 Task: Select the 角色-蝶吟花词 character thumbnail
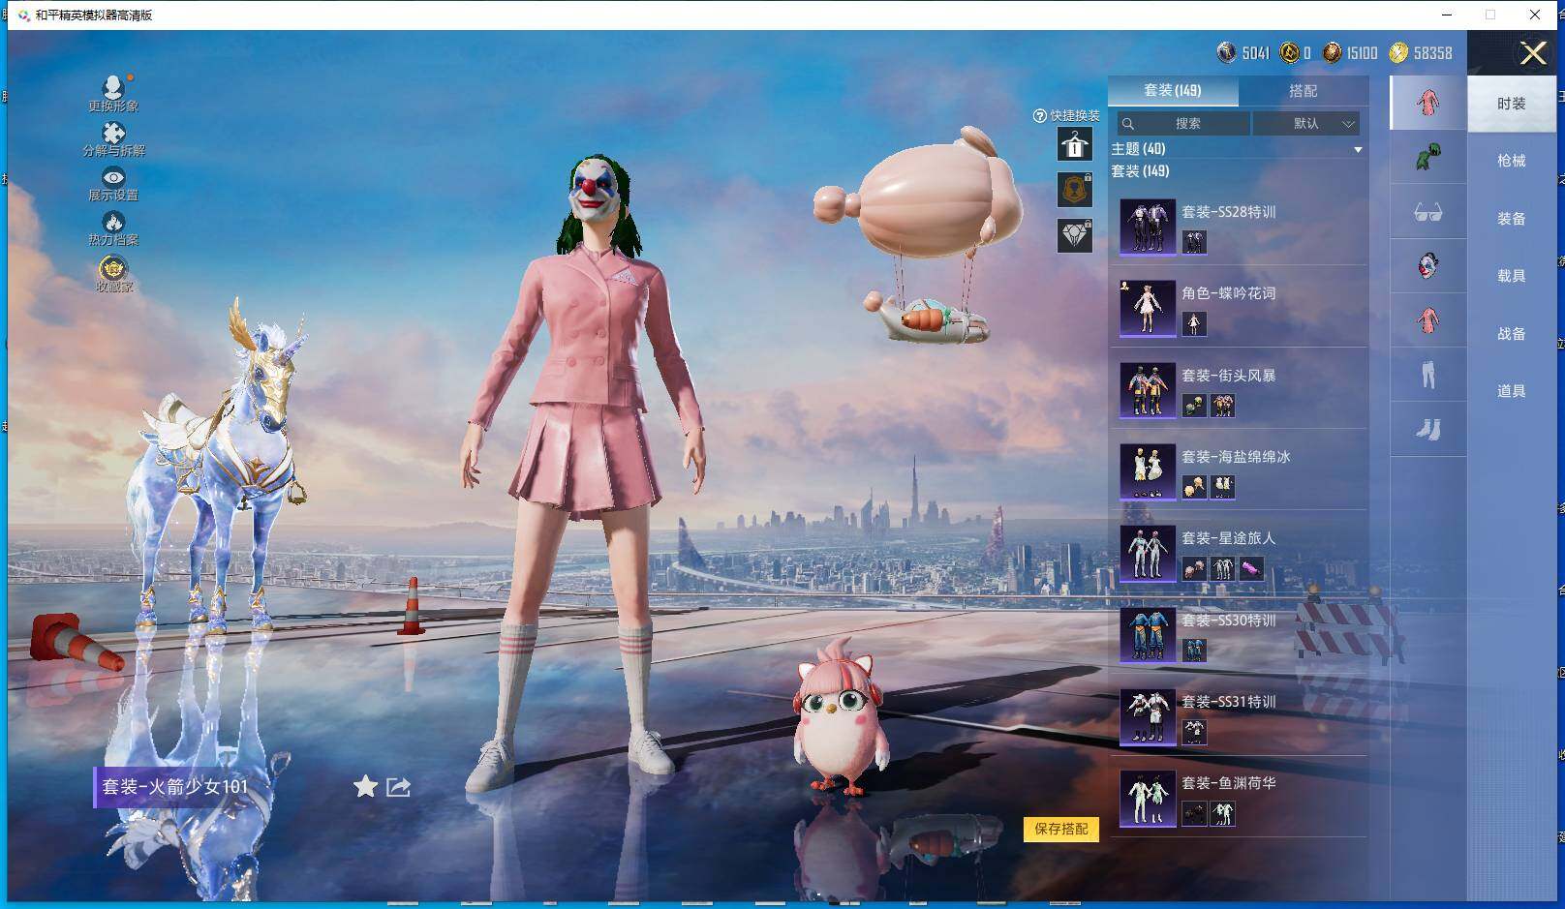click(x=1148, y=308)
